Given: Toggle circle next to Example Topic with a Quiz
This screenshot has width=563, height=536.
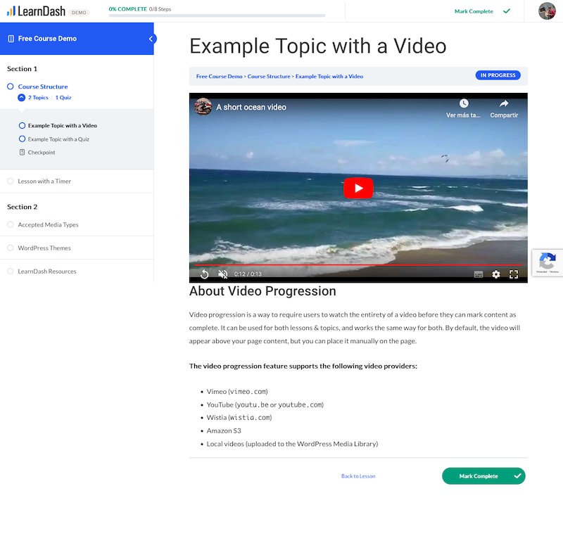Looking at the screenshot, I should point(23,139).
